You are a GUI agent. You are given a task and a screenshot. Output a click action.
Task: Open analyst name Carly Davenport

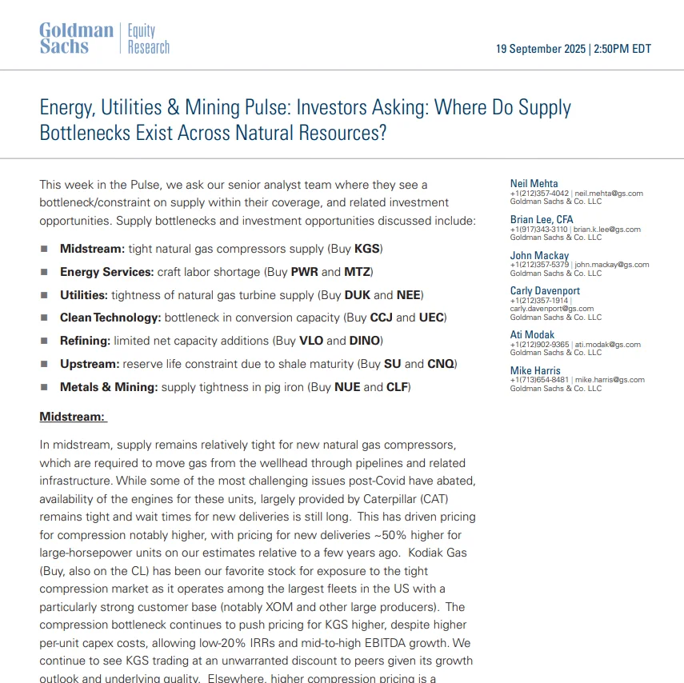(545, 290)
